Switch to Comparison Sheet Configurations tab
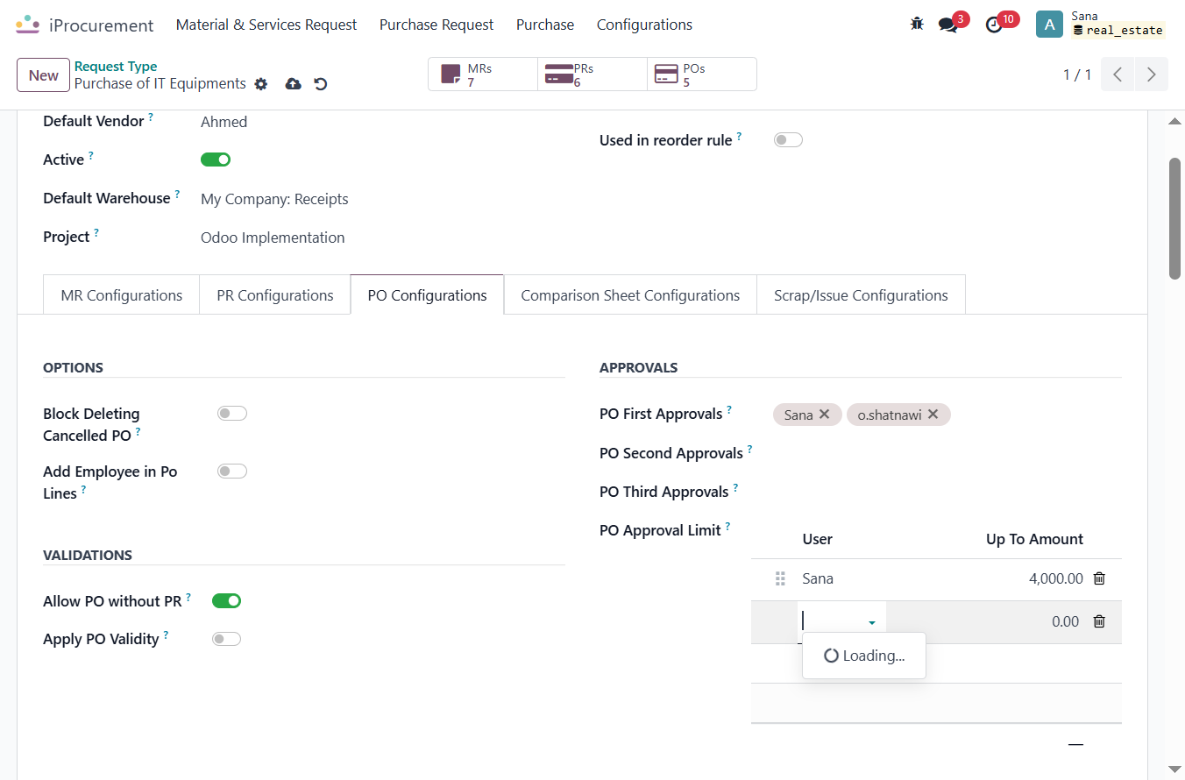Image resolution: width=1185 pixels, height=780 pixels. tap(630, 295)
